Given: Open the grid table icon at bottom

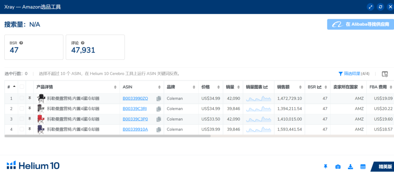Looking at the screenshot, I should click(x=362, y=167).
